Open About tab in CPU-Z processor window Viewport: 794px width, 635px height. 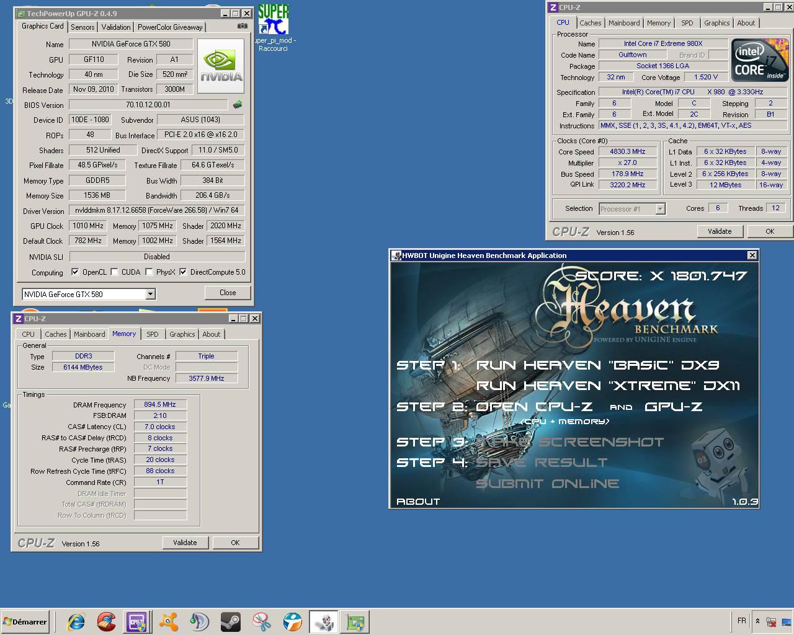coord(746,23)
